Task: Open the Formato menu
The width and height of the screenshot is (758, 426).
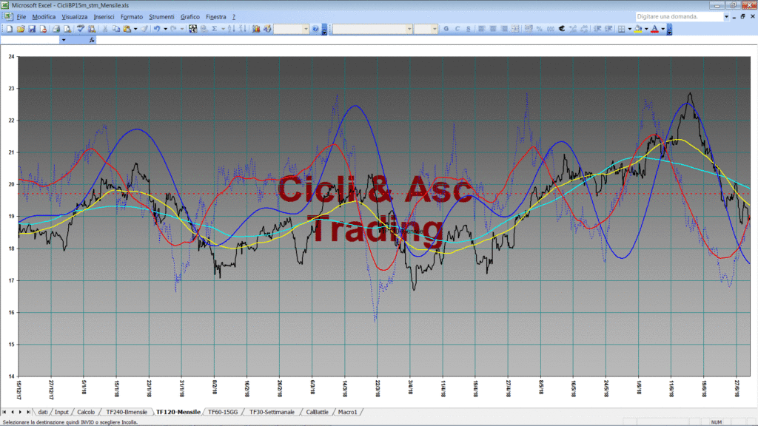Action: point(132,17)
